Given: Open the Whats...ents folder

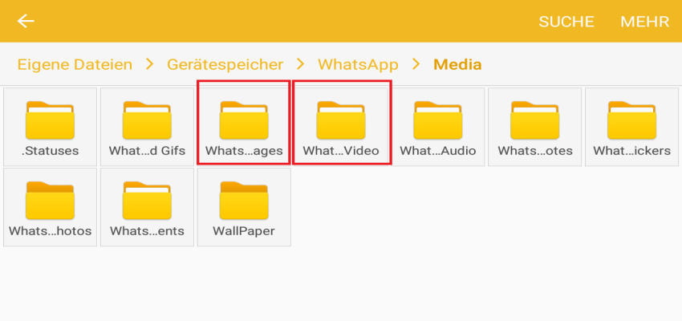Looking at the screenshot, I should pyautogui.click(x=147, y=206).
